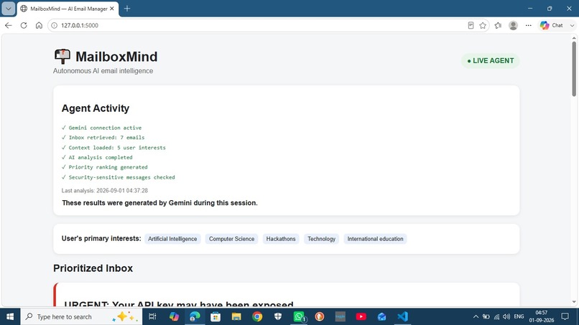Click the site information icon in address bar
The height and width of the screenshot is (325, 579).
click(x=55, y=25)
